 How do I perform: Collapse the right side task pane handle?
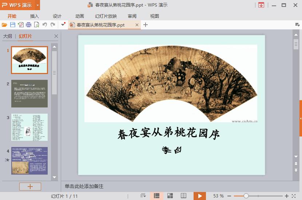point(301,119)
